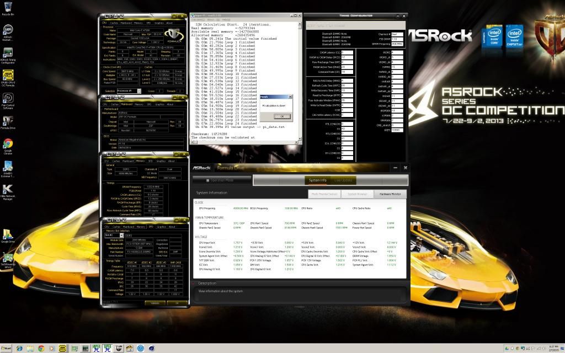The width and height of the screenshot is (565, 353).
Task: Click Internet Explorer icon in taskbar
Action: 19,349
